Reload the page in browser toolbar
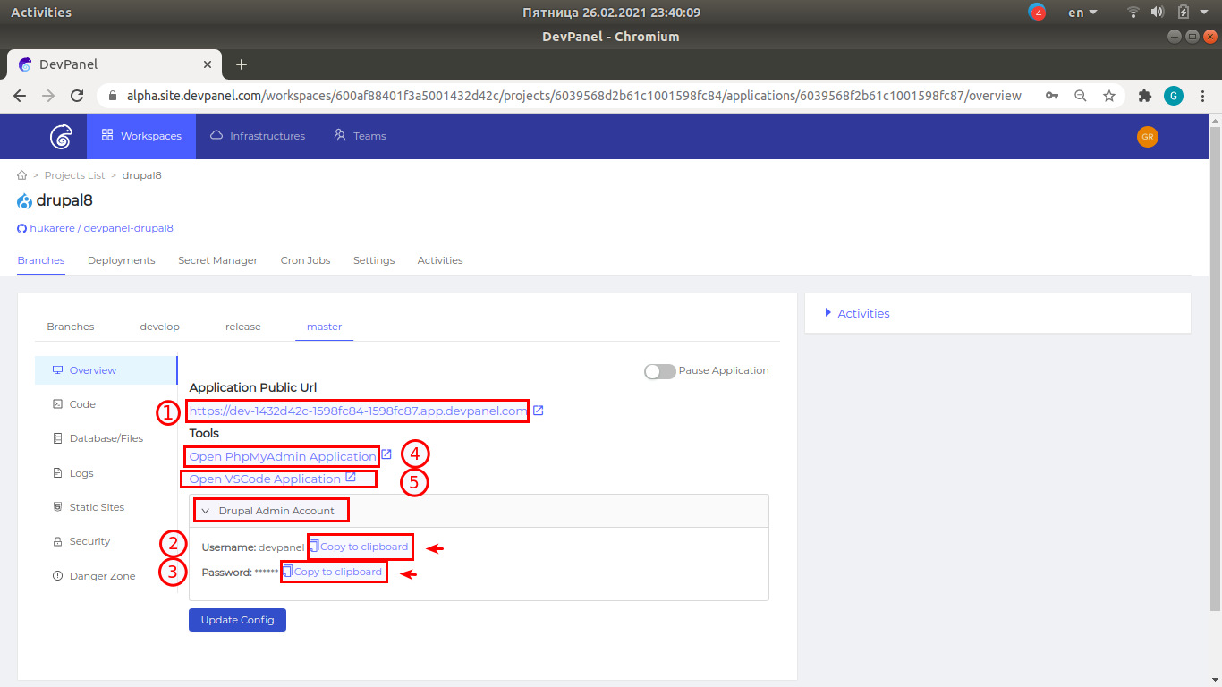The width and height of the screenshot is (1222, 687). tap(78, 96)
